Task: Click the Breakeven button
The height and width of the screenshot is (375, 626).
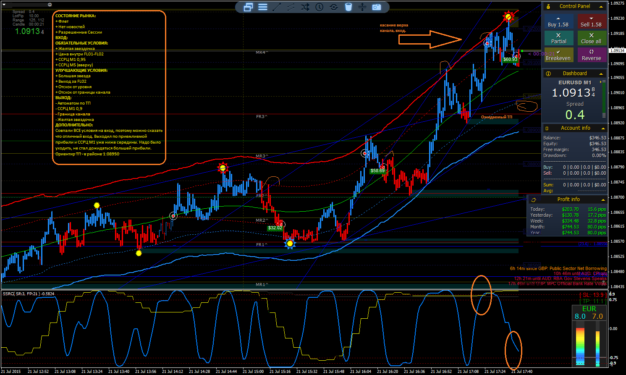Action: coord(558,55)
